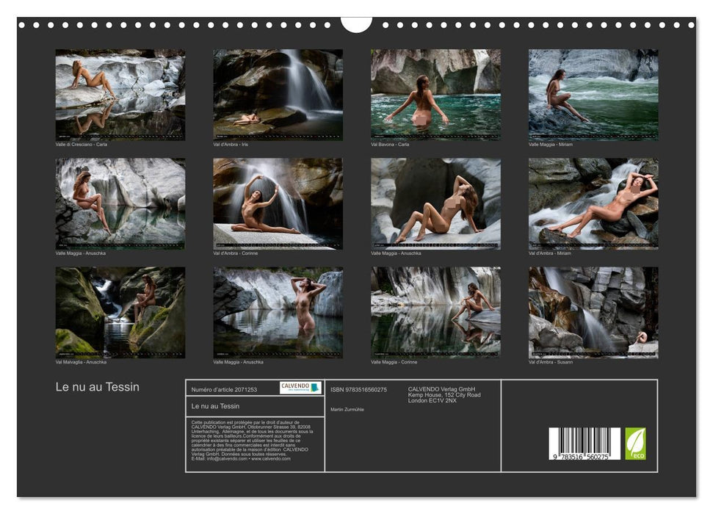View the Val d'Ambra - Miriam thumbnail
This screenshot has height=514, width=713.
click(593, 203)
